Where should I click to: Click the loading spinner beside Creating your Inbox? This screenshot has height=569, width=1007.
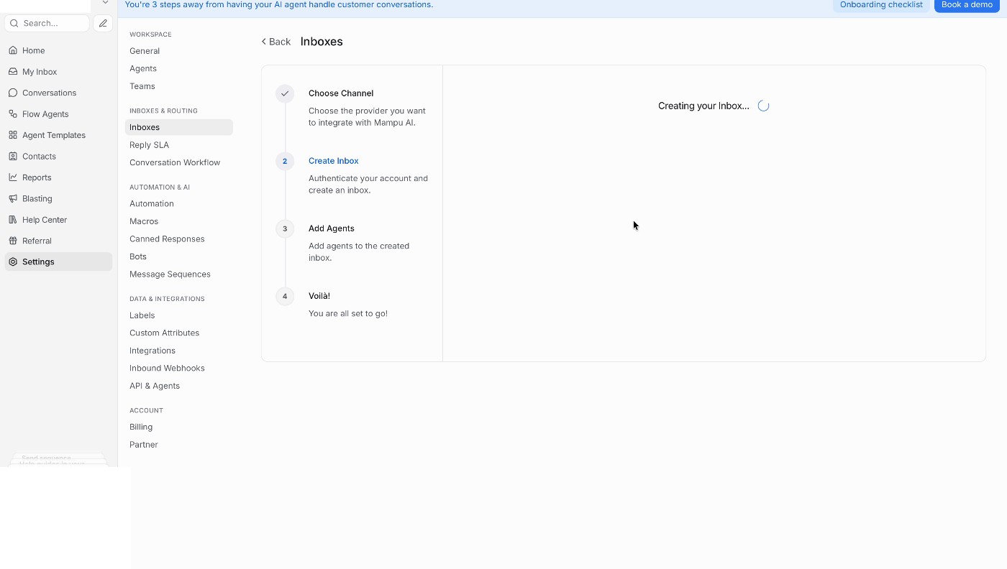(764, 106)
